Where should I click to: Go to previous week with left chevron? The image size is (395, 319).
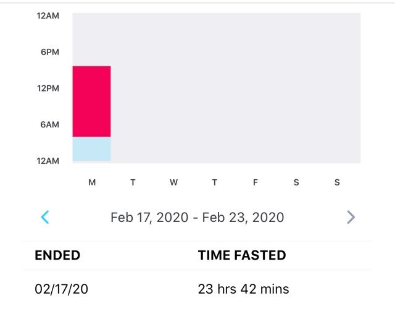(x=45, y=217)
